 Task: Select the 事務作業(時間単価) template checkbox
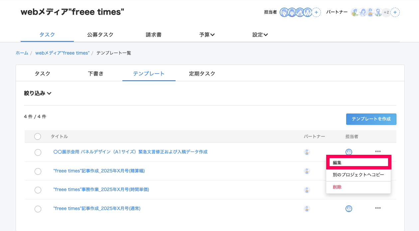[x=38, y=190]
